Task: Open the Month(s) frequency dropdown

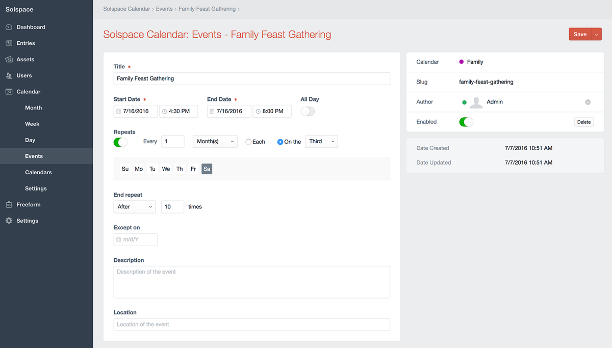Action: (215, 142)
